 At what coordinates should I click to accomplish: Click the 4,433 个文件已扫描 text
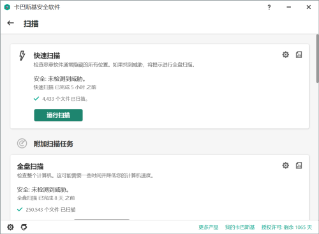click(65, 99)
